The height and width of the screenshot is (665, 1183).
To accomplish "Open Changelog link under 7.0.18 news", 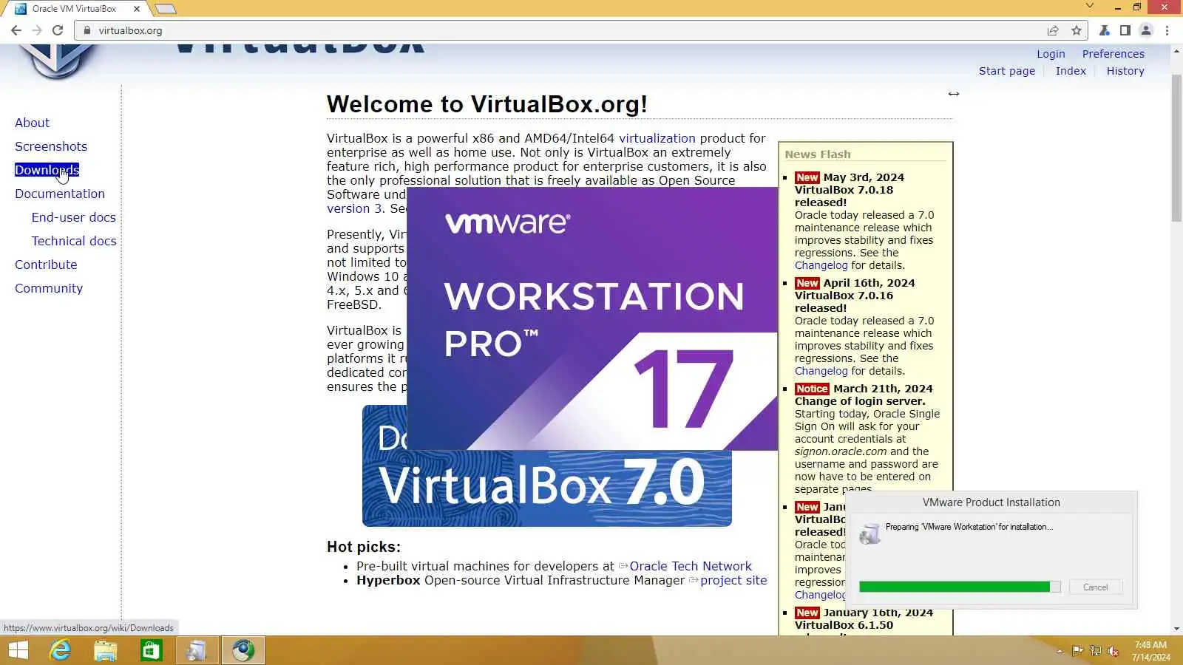I will click(821, 265).
